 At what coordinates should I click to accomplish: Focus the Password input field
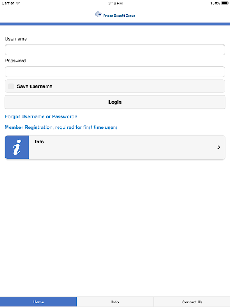click(x=115, y=71)
